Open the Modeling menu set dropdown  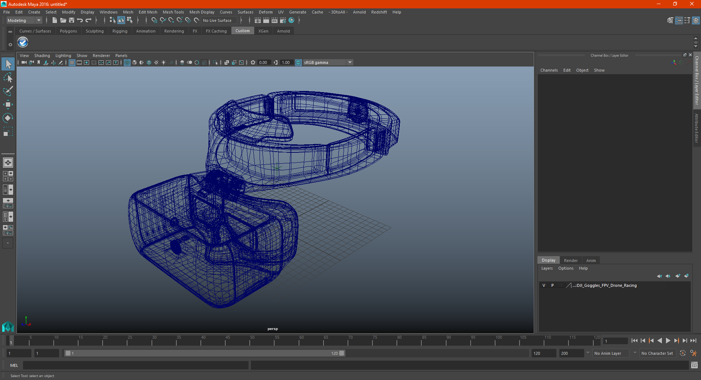pos(24,20)
